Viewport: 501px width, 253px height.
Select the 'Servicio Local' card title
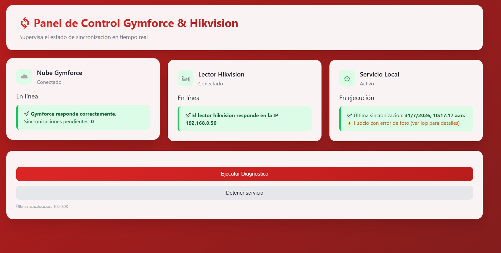tap(379, 74)
